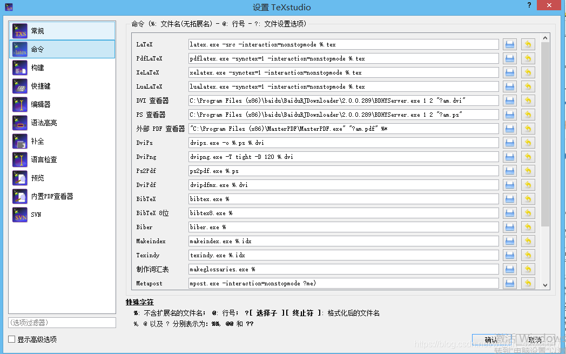Browse file icon for DviPdf command

point(510,185)
